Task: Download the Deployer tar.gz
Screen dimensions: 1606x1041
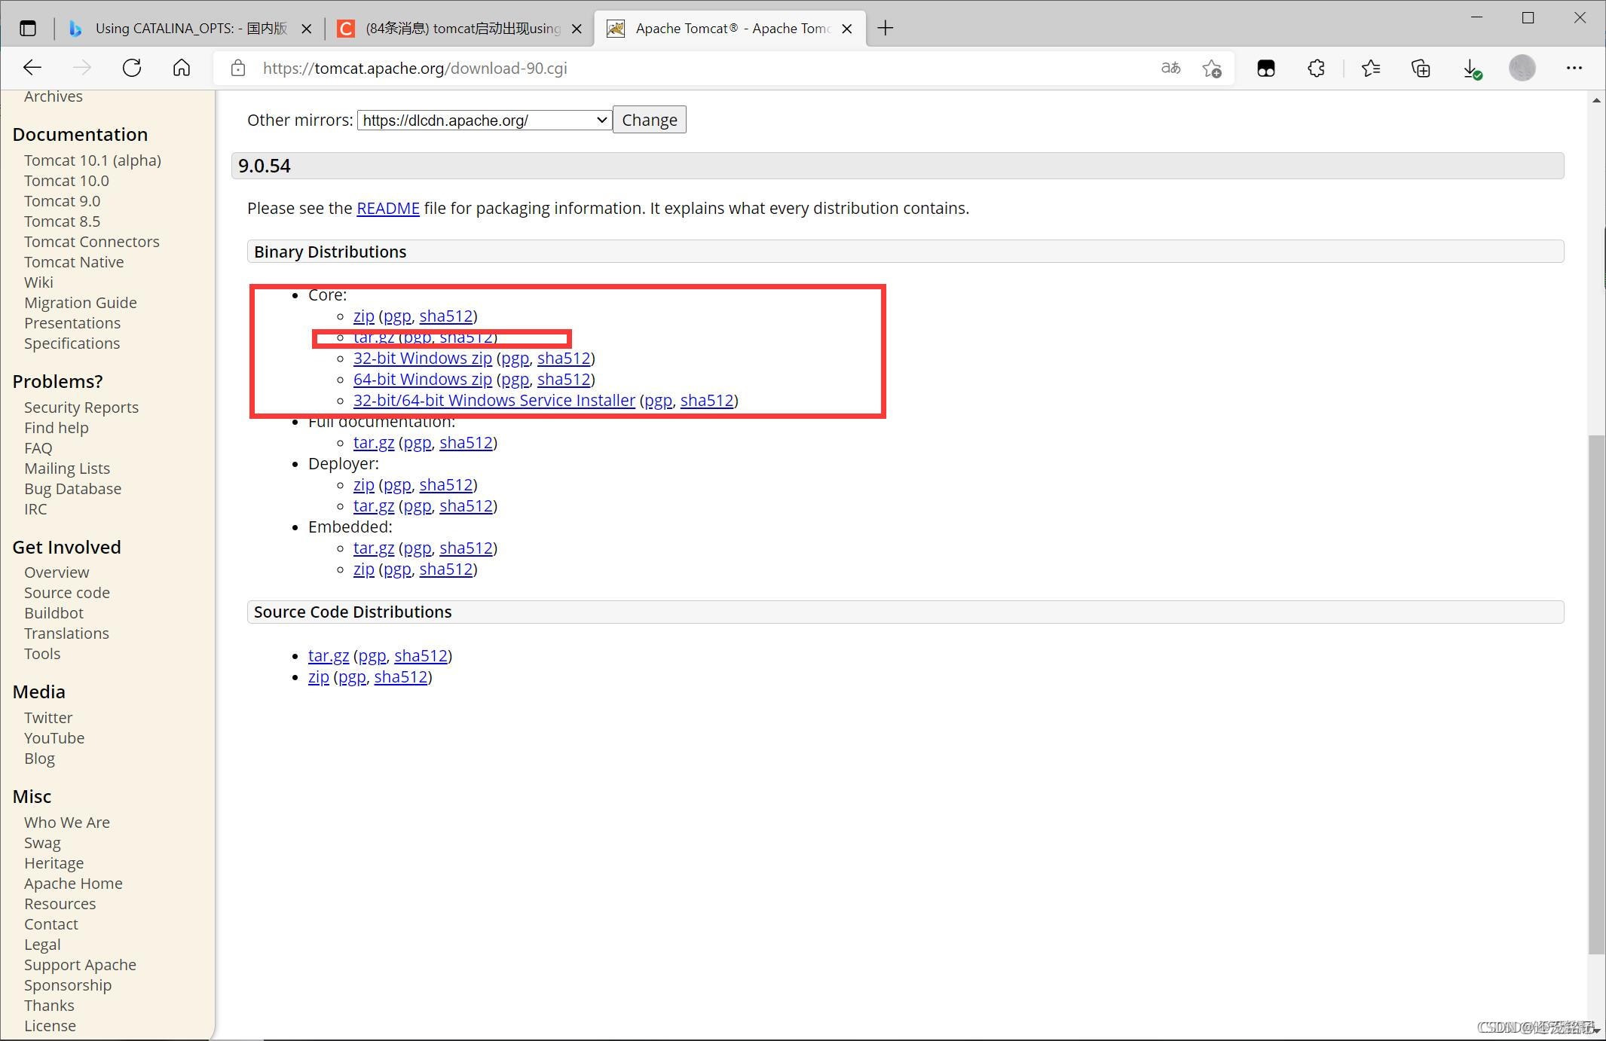Action: click(x=374, y=506)
